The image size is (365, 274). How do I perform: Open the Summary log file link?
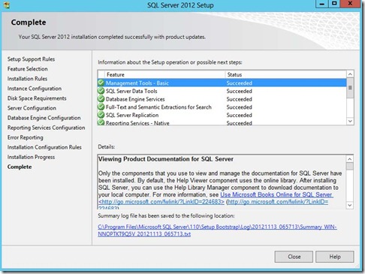coord(217,230)
